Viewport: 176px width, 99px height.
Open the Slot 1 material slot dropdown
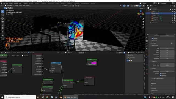click(61, 53)
